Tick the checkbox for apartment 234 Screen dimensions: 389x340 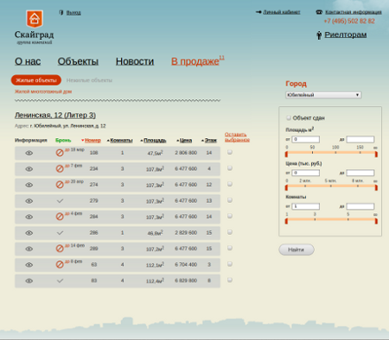pos(230,168)
